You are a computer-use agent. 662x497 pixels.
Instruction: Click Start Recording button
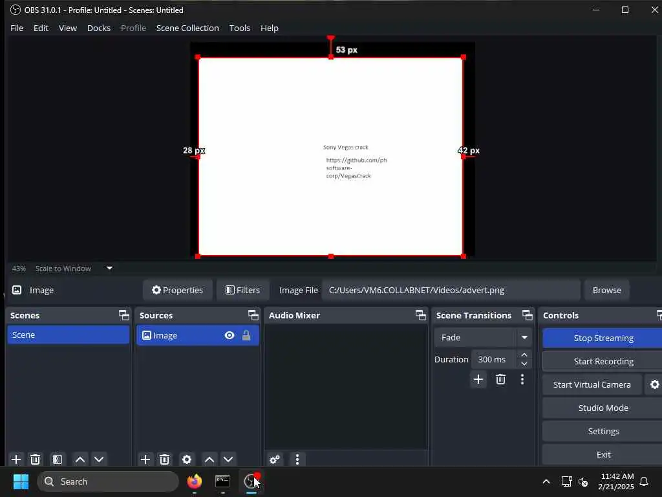pyautogui.click(x=603, y=361)
